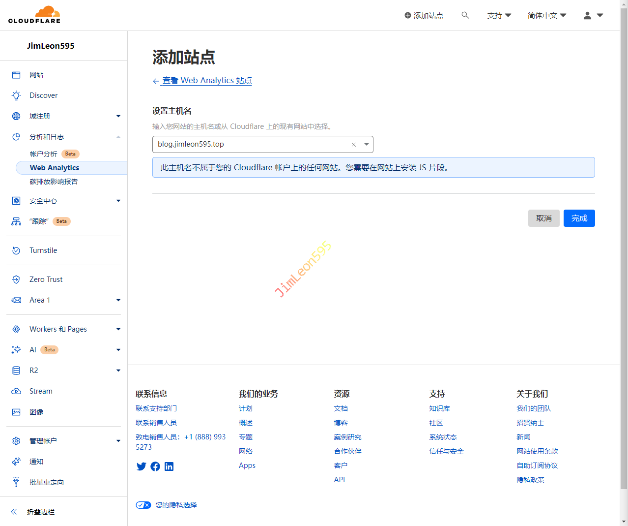Screen dimensions: 628x526
Task: Click the Cloudflare logo
Action: pos(34,15)
